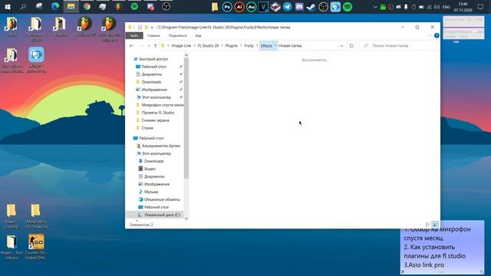Open Стрим folder in the navigation pane
Screen dimensions: 491x276
click(x=147, y=128)
